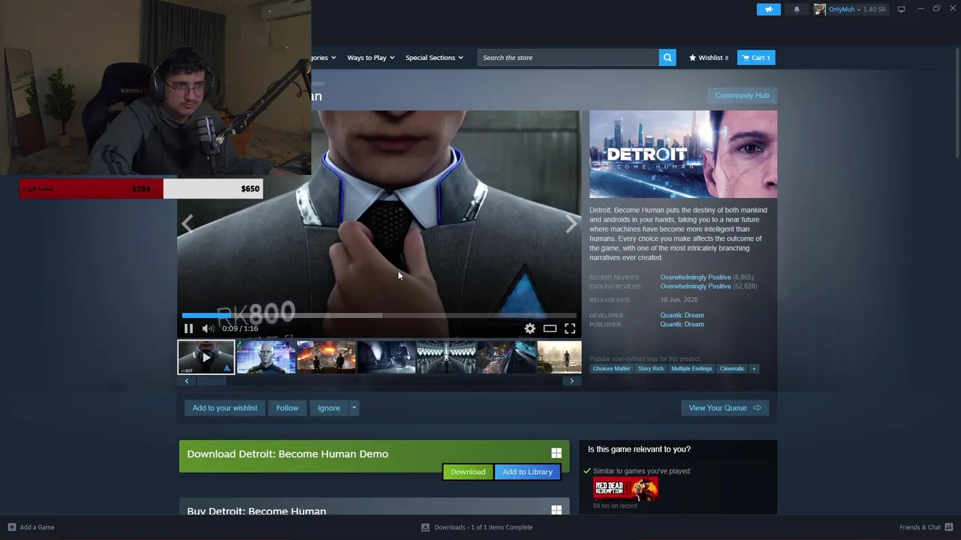This screenshot has height=540, width=961.
Task: Open the Wishlist star link
Action: coord(708,58)
